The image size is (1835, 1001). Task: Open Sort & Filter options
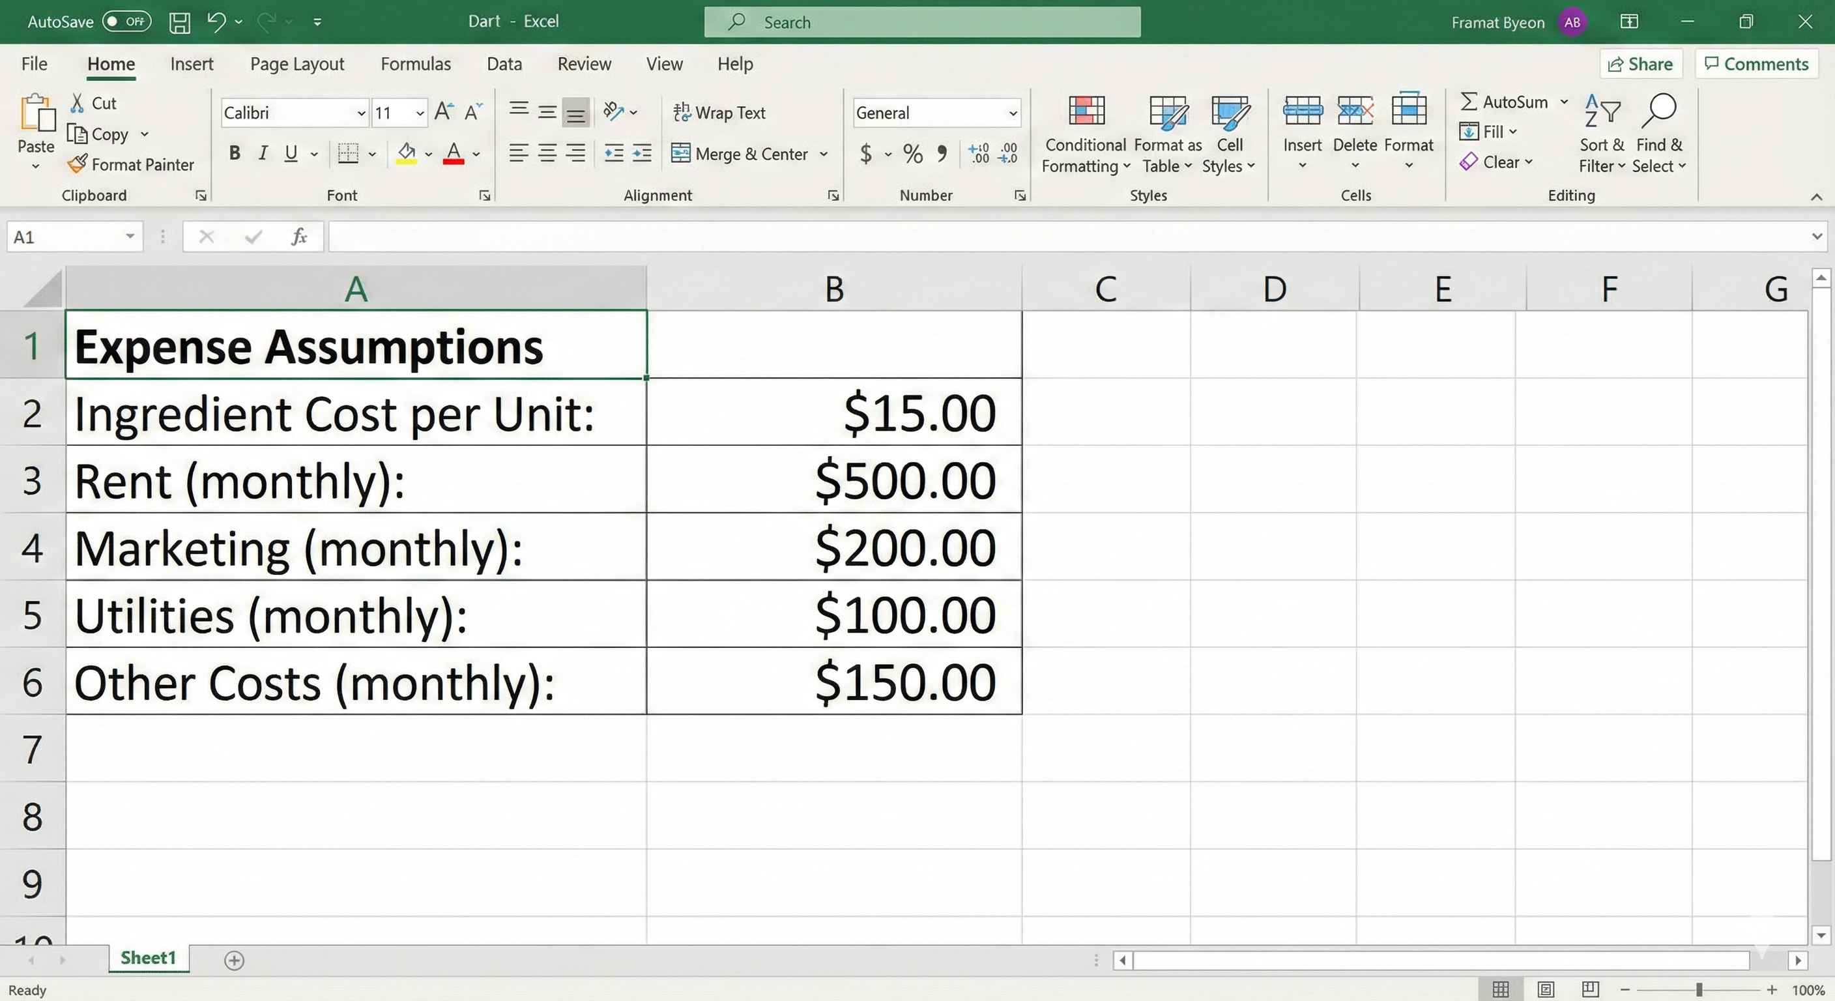[x=1600, y=133]
